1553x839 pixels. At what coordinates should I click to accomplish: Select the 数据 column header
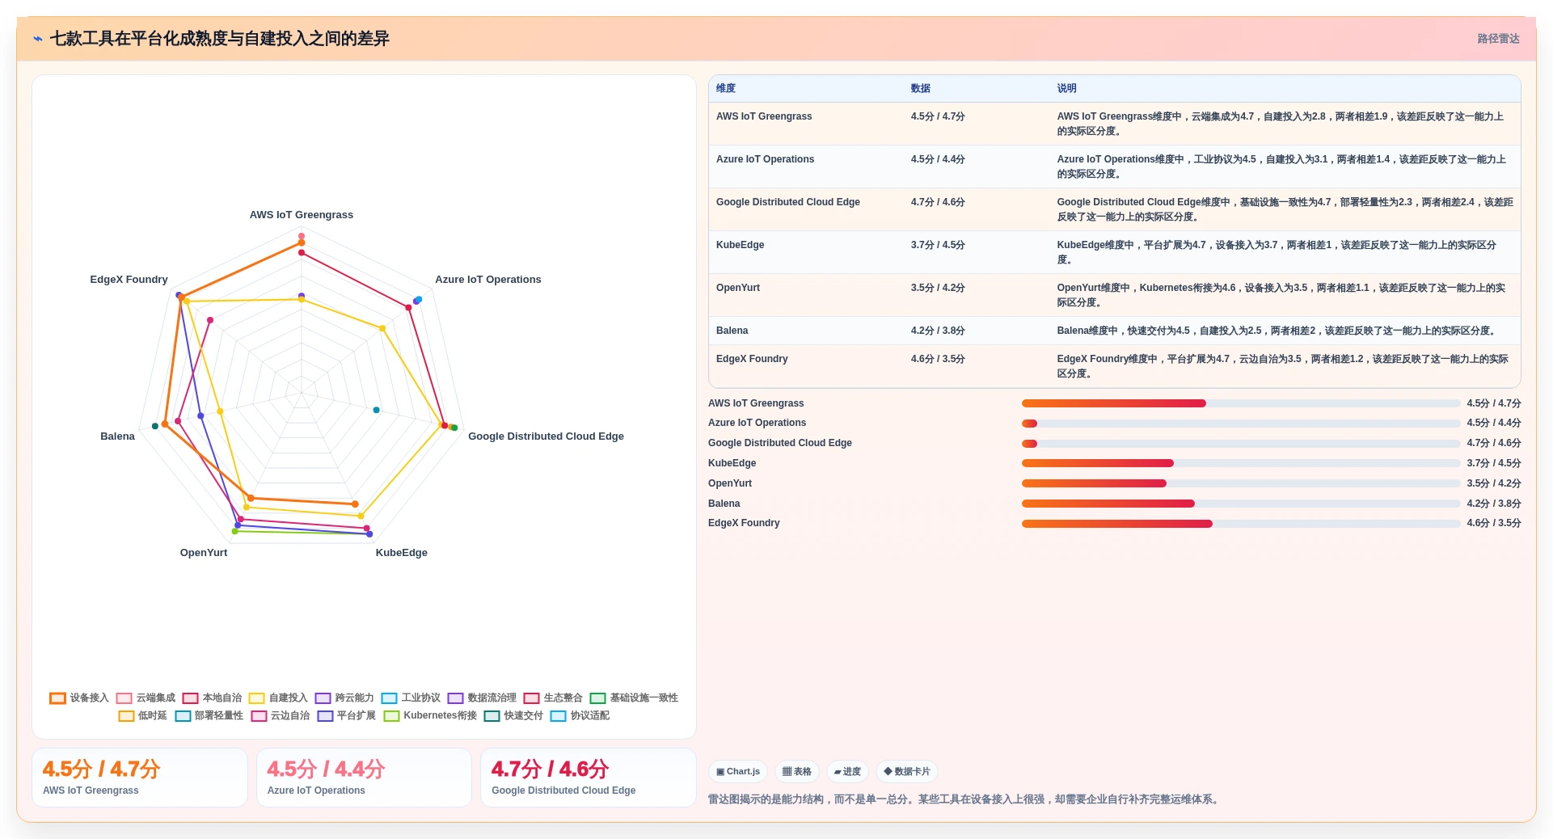pos(920,88)
